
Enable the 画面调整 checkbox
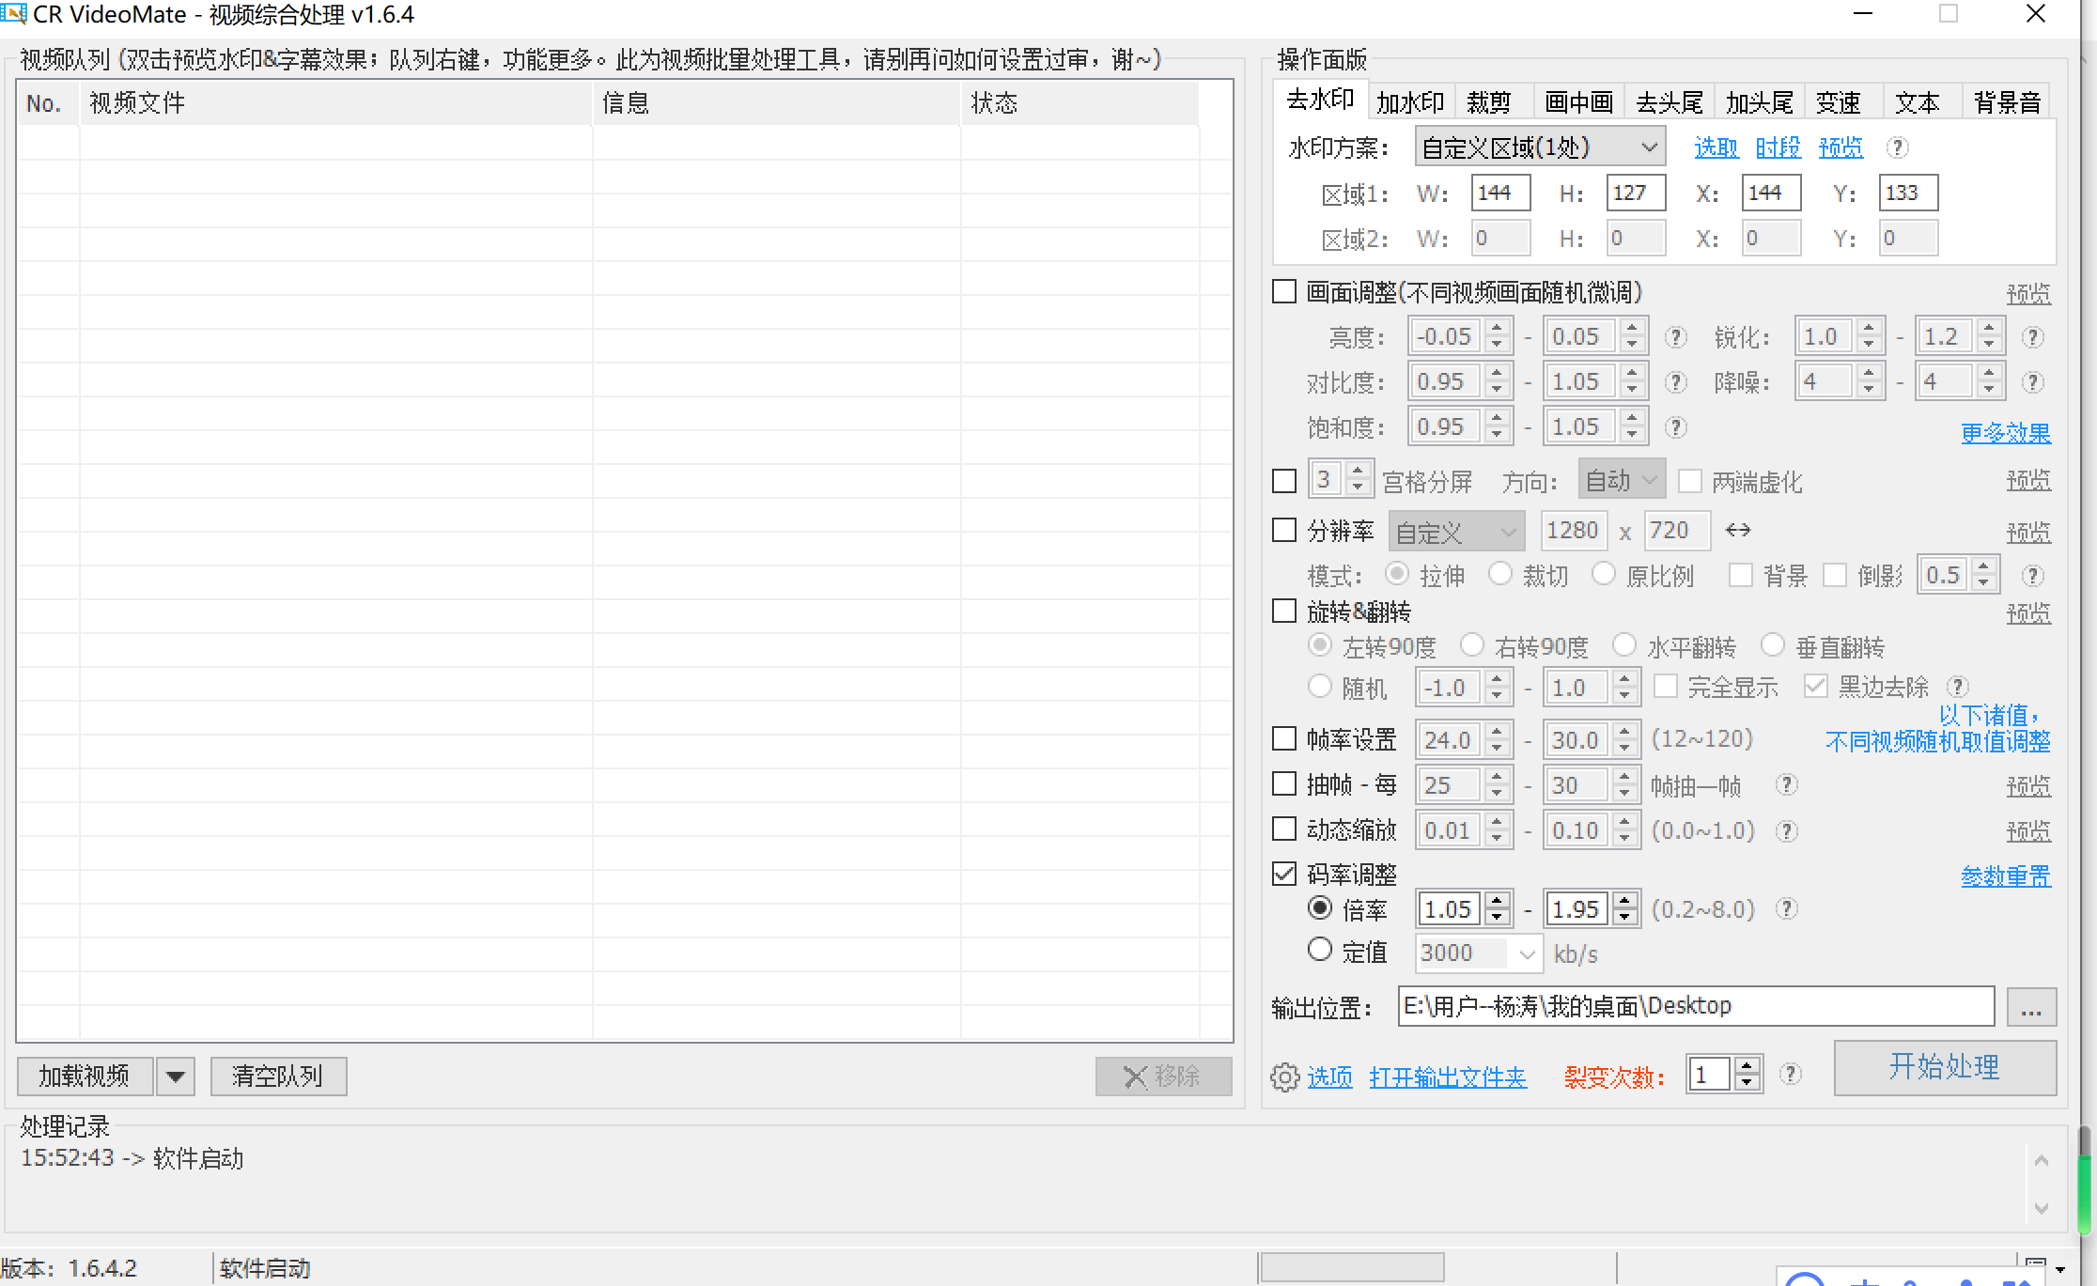(1284, 291)
